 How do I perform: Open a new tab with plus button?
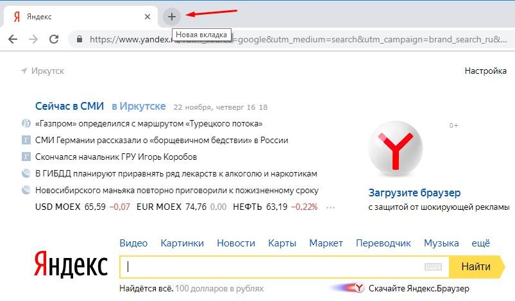[x=172, y=17]
